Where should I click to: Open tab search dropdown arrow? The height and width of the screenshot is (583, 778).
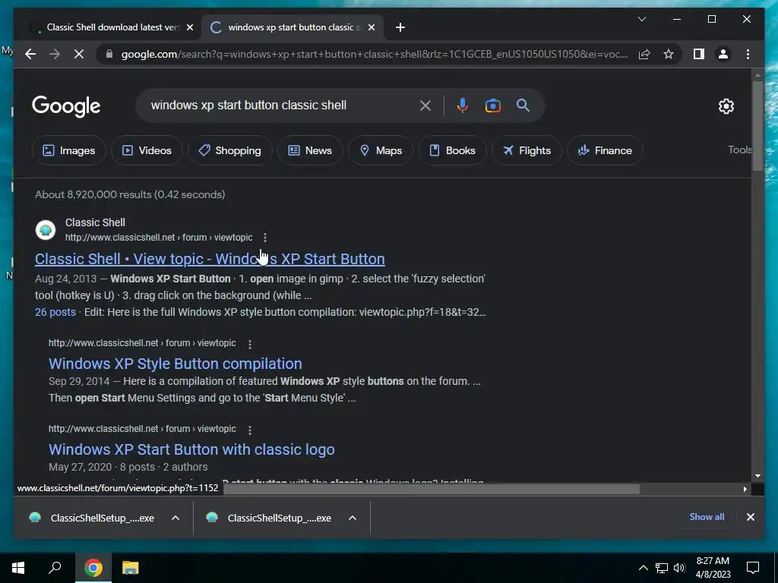[x=641, y=19]
